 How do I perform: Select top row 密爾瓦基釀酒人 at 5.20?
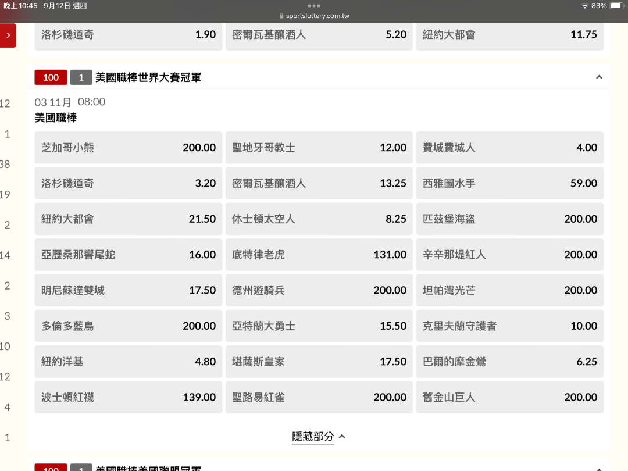coord(319,36)
